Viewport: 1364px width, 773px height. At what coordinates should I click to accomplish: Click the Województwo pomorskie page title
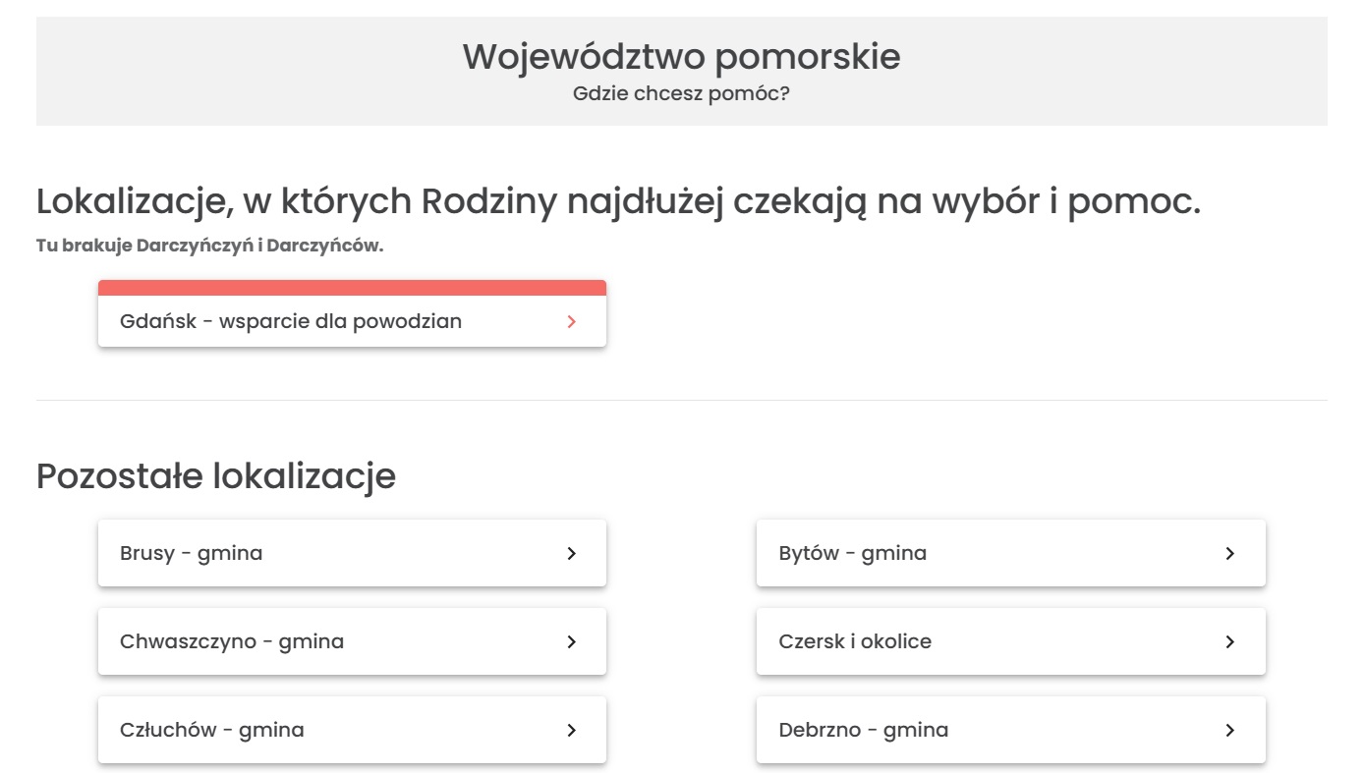[x=681, y=56]
